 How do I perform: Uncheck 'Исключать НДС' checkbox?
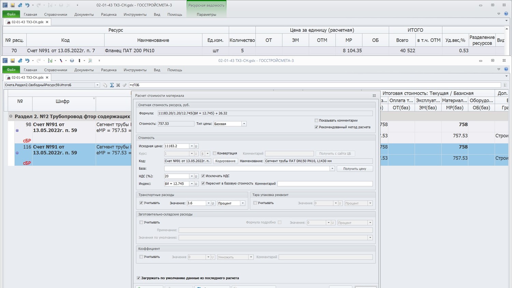coord(203,176)
